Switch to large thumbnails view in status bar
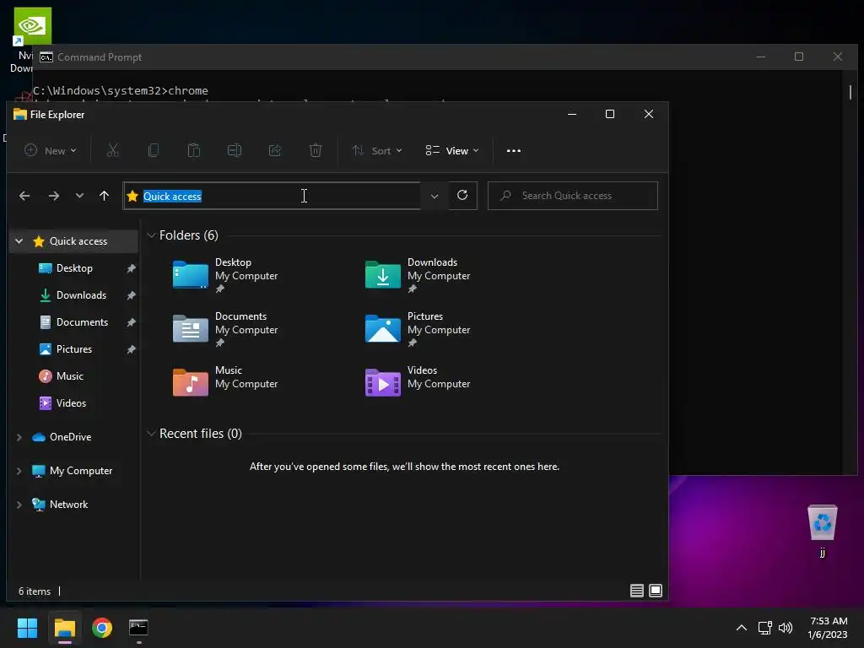864x648 pixels. (x=656, y=591)
